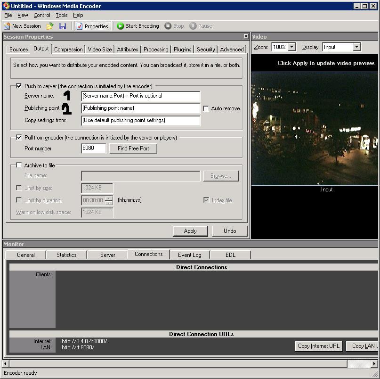The height and width of the screenshot is (379, 380).
Task: Click the green Start Encoding button
Action: point(137,26)
